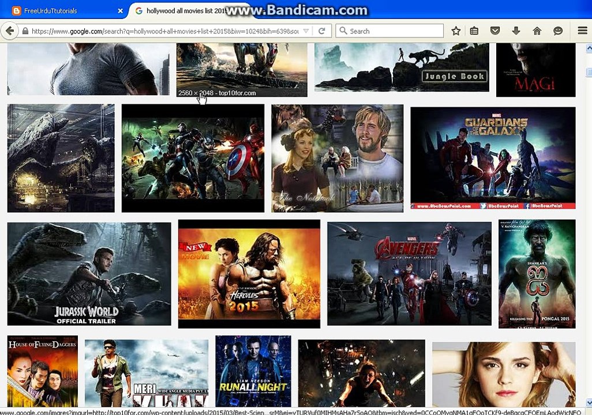Click the 2560 × 2048 - top10for.com caption

[217, 93]
